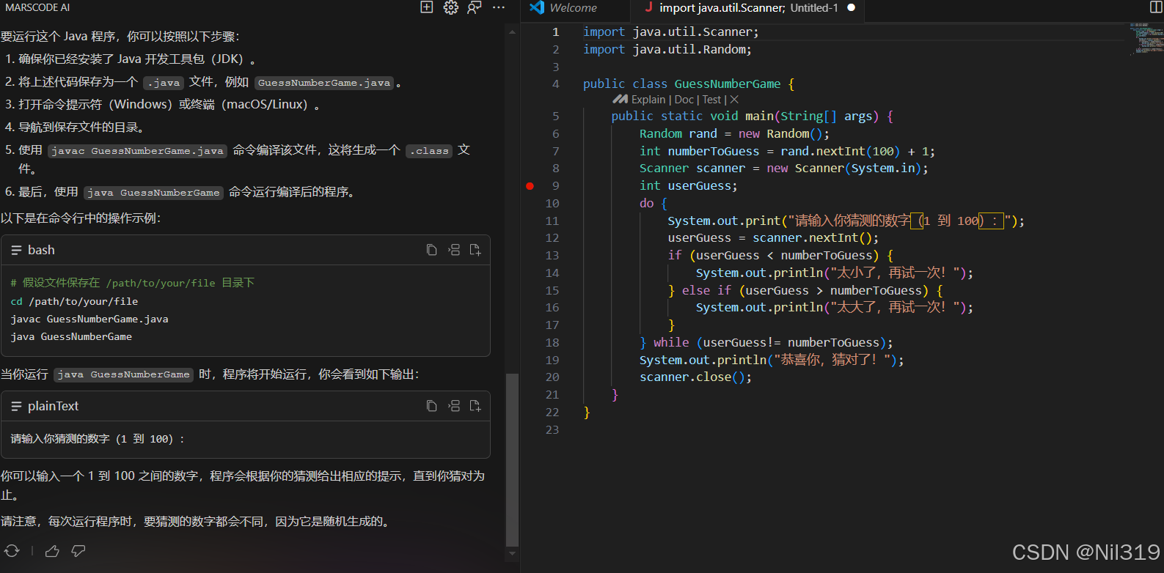Dismiss the MarsCode code lens with X

(x=734, y=100)
